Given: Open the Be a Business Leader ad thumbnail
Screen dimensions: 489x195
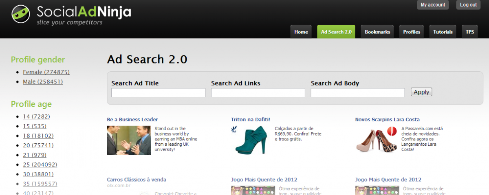Looking at the screenshot, I should coord(129,140).
